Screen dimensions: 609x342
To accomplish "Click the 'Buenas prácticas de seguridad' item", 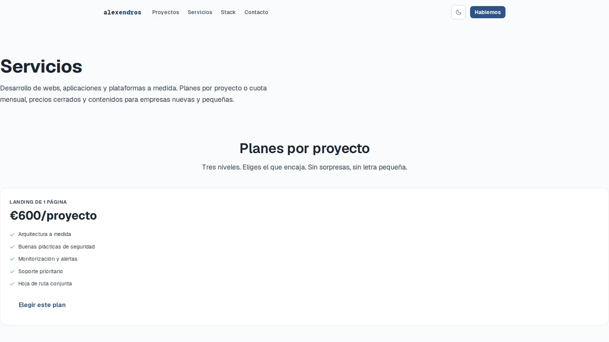I will coord(56,247).
